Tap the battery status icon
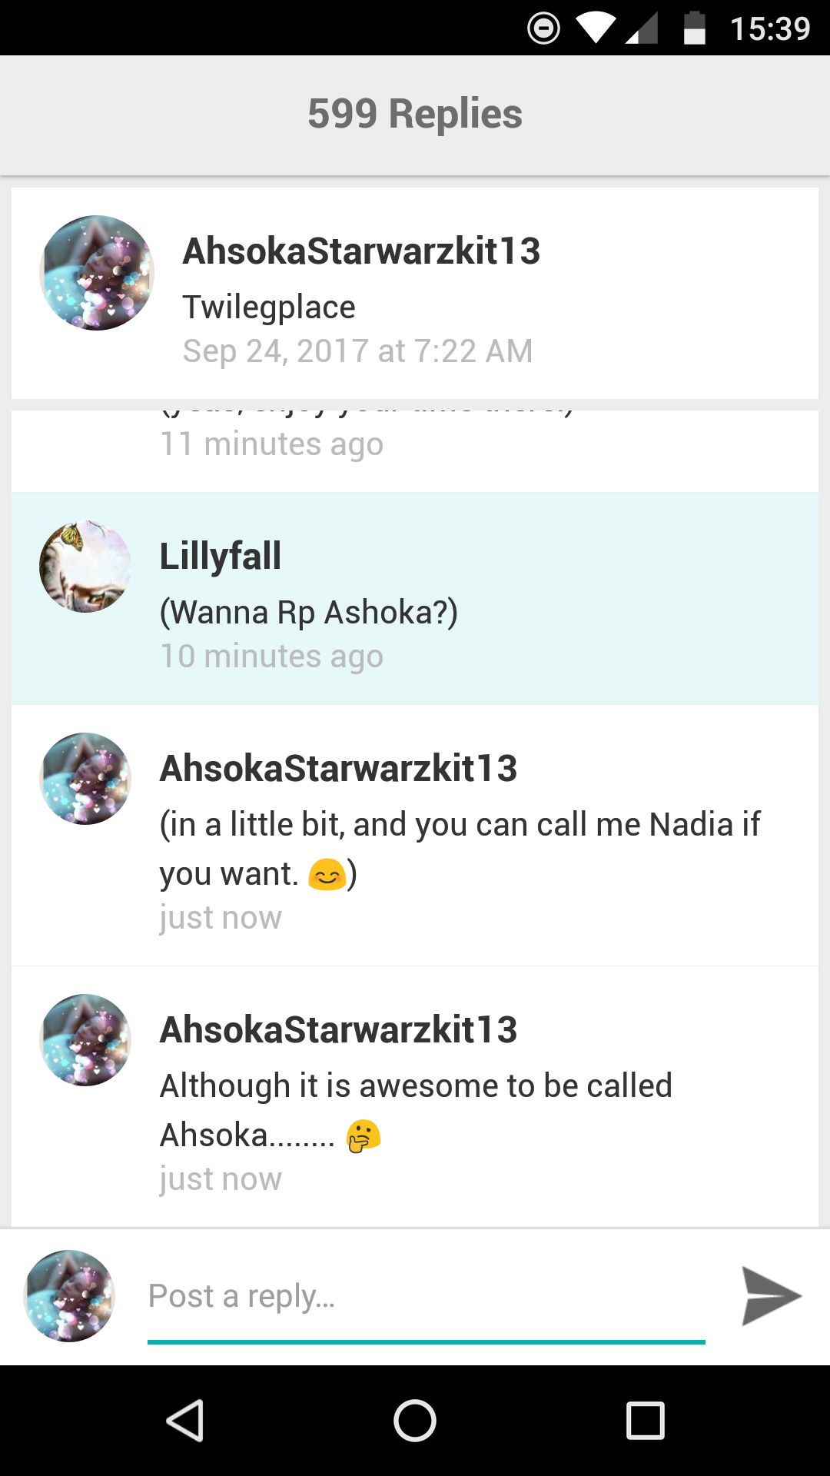The width and height of the screenshot is (830, 1476). pyautogui.click(x=695, y=28)
